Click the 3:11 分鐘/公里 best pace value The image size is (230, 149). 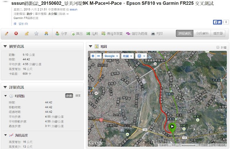[54, 126]
